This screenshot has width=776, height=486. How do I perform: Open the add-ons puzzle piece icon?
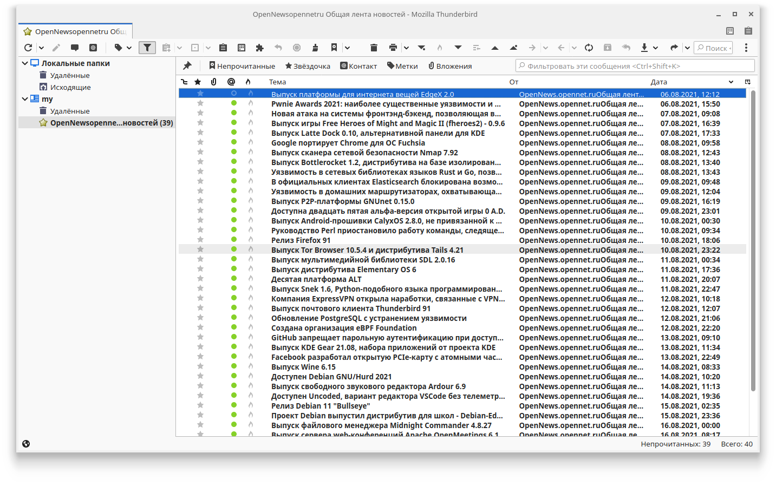(x=260, y=48)
